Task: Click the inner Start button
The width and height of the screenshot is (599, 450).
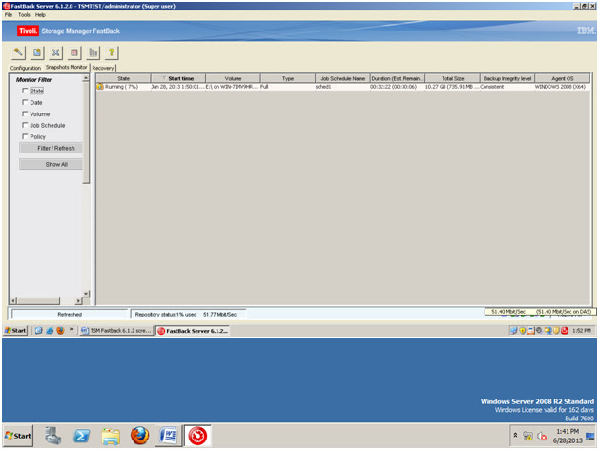Action: pos(15,331)
